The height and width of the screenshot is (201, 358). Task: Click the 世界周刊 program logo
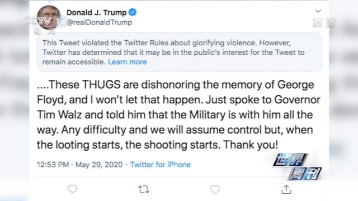point(297,166)
